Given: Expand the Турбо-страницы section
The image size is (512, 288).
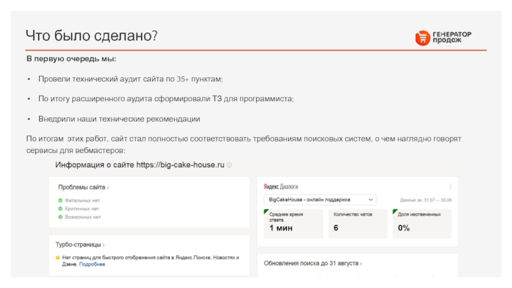Looking at the screenshot, I should [81, 244].
